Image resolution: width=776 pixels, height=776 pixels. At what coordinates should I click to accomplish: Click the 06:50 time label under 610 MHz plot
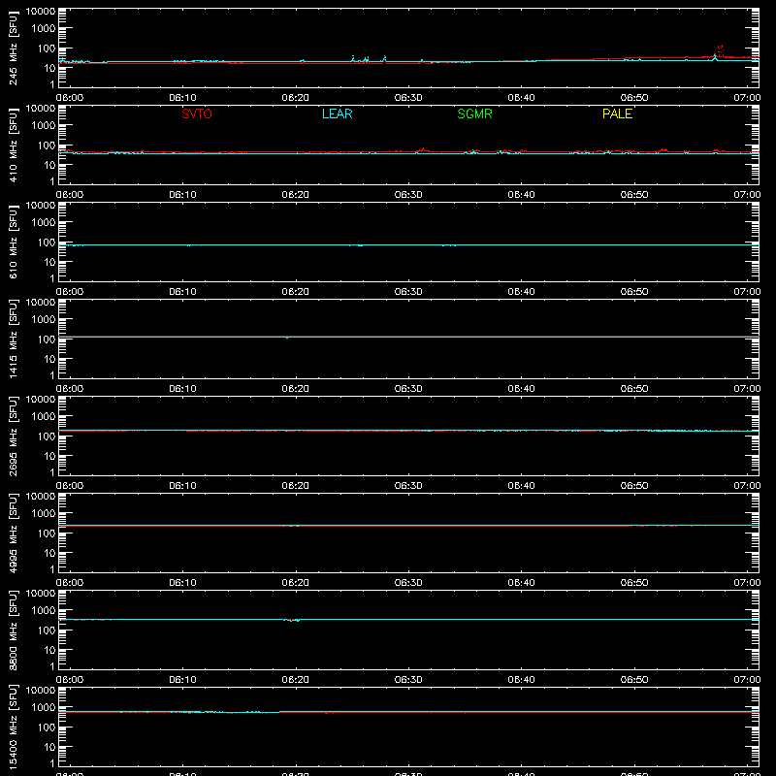[634, 292]
